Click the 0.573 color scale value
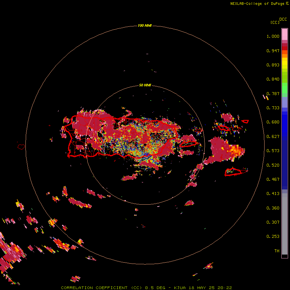This screenshot has height=290, width=290. 273,151
